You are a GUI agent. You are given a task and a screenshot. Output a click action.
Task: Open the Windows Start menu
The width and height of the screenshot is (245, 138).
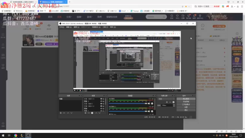tap(3, 136)
